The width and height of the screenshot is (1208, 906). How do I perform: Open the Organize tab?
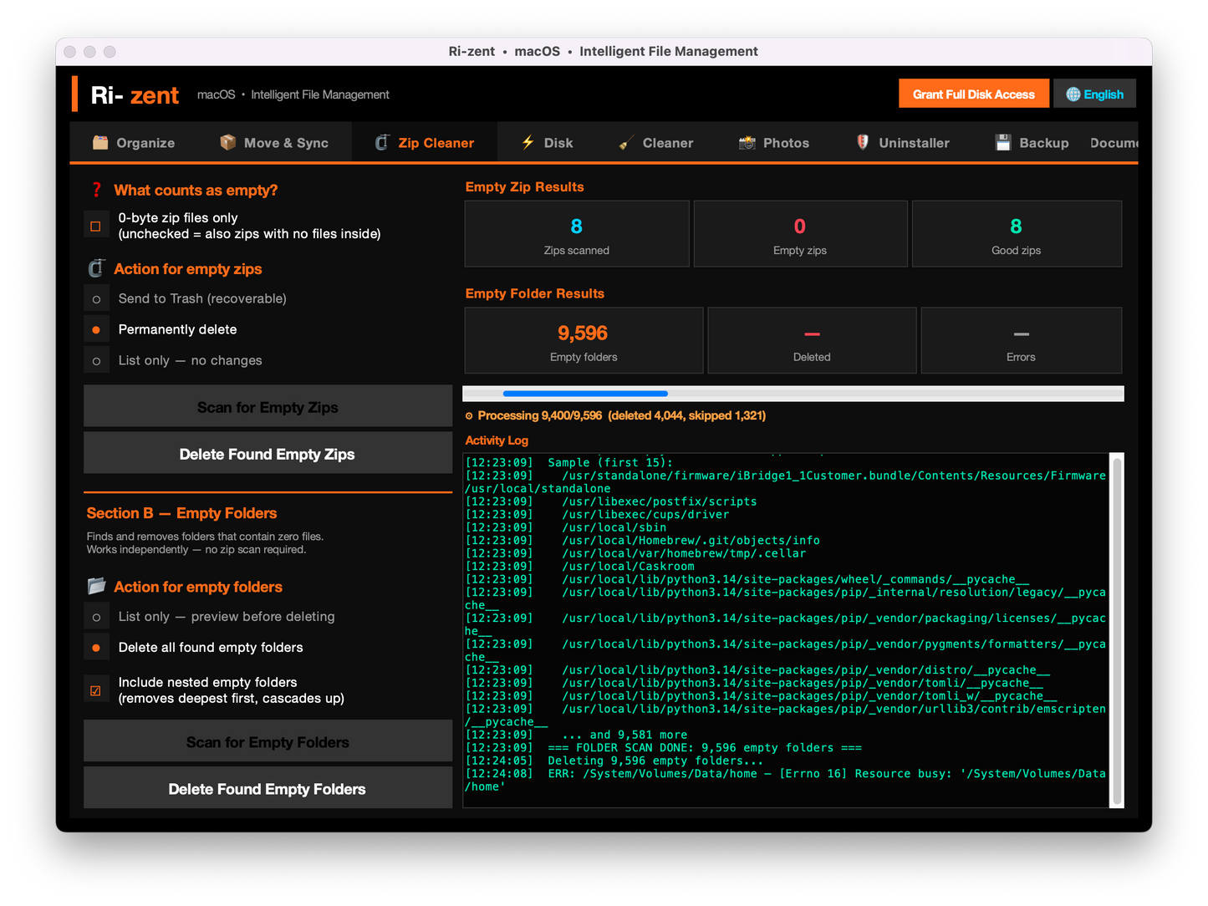134,143
